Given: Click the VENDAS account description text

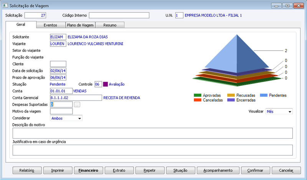Looking at the screenshot, I should 80,91.
